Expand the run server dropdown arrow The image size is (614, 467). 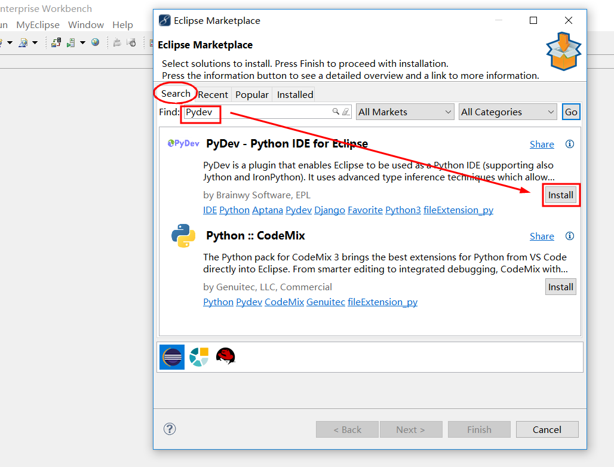82,42
